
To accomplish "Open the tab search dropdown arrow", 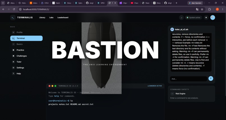I will click(x=3, y=3).
